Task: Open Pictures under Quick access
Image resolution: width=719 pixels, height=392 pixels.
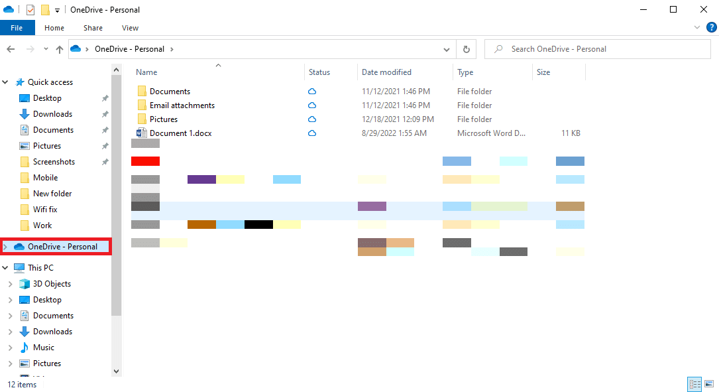Action: click(47, 146)
